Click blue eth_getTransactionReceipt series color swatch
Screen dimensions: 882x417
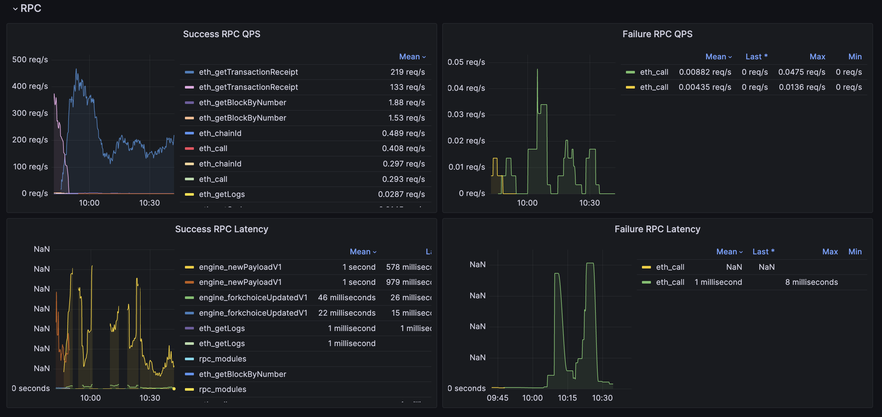(189, 72)
